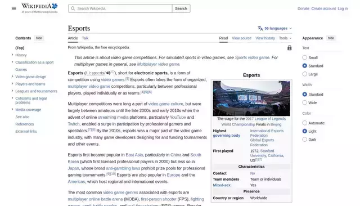
Task: Open Multiplayer video game hatnote link
Action: (158, 64)
